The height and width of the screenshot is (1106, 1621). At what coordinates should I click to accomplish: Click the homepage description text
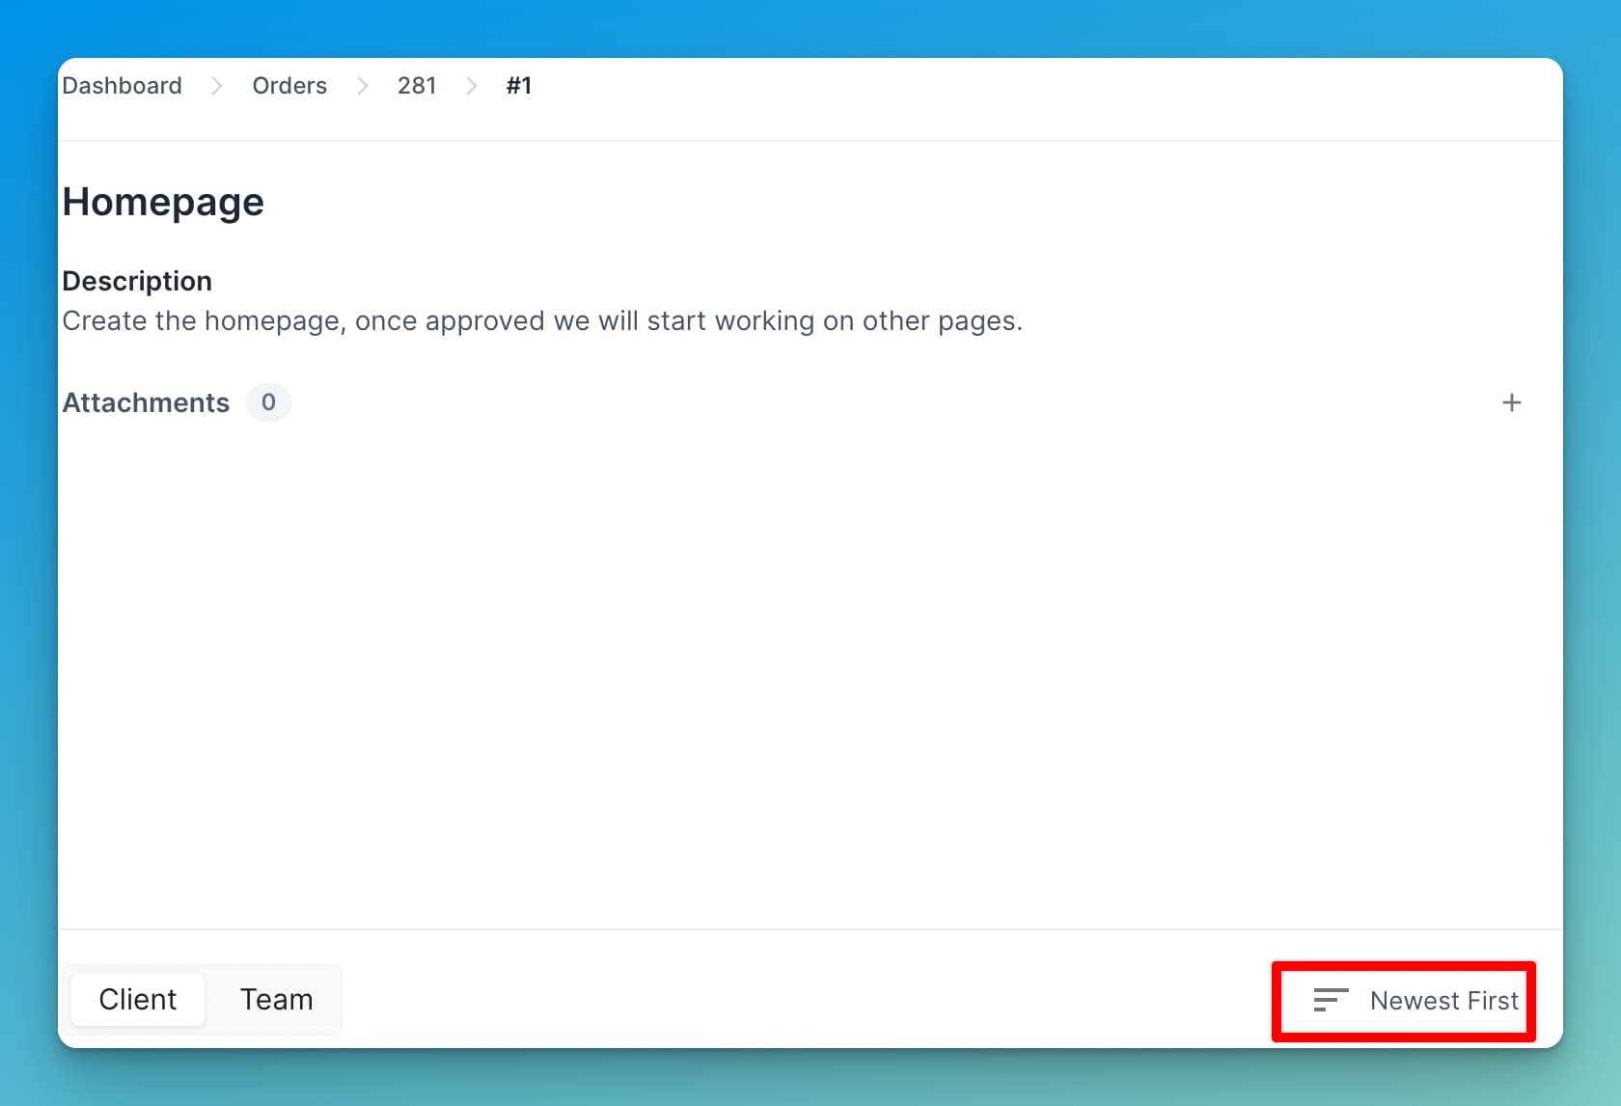(x=542, y=320)
